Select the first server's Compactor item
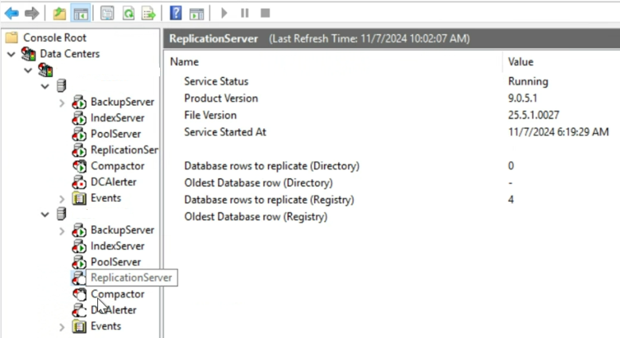 click(x=117, y=166)
